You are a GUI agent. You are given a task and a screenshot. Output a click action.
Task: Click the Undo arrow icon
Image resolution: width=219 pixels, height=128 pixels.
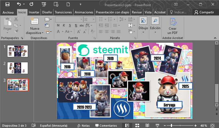click(19, 4)
